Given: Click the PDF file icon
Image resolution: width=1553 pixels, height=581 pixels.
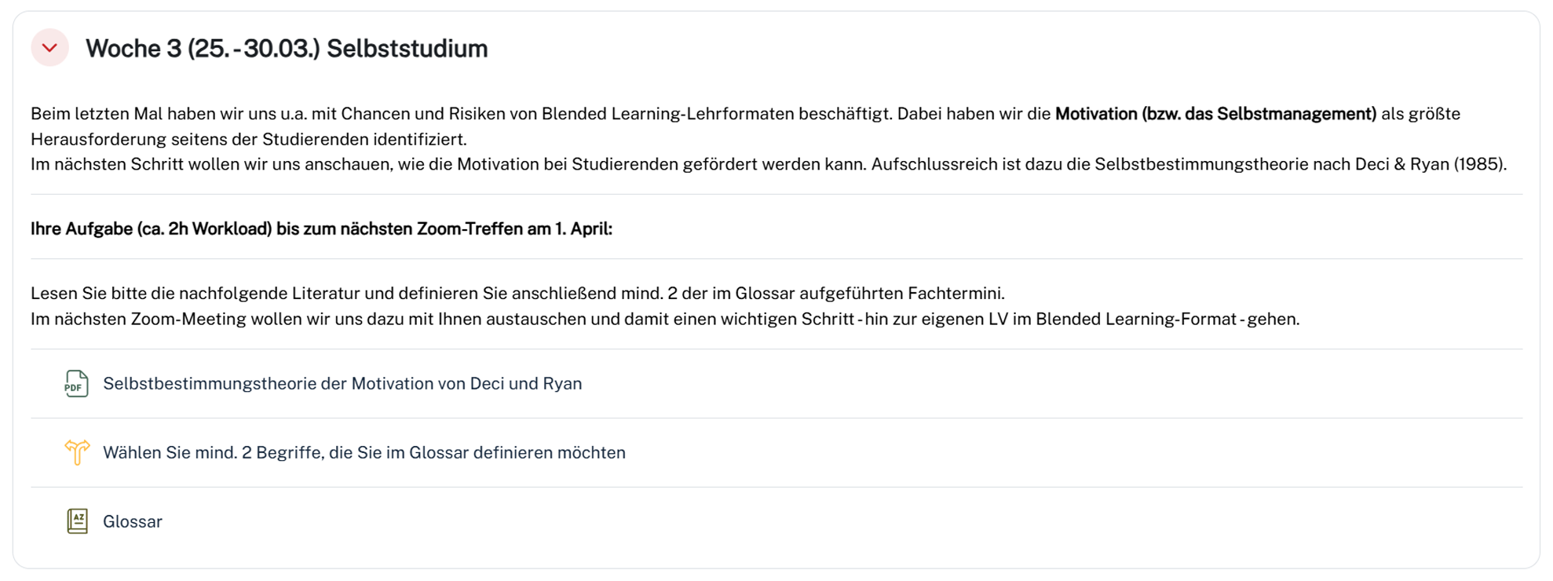Looking at the screenshot, I should tap(76, 383).
